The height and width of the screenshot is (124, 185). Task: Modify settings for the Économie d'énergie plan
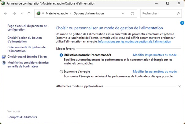click(155, 72)
